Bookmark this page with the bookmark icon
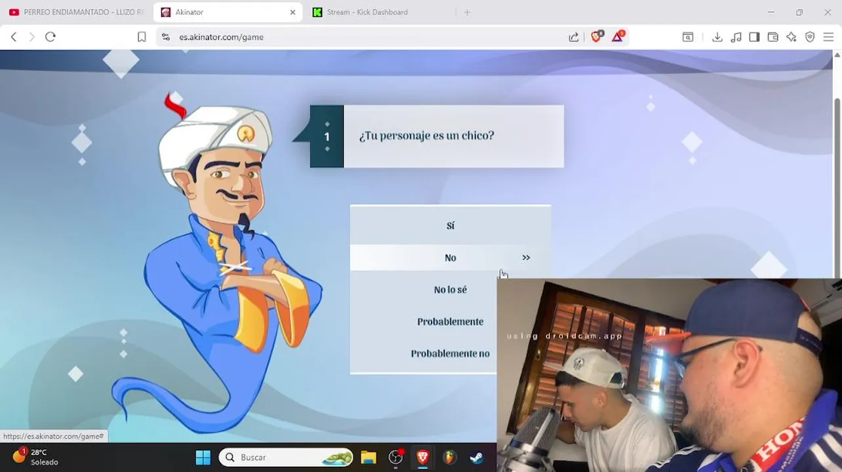The height and width of the screenshot is (472, 842). tap(142, 37)
